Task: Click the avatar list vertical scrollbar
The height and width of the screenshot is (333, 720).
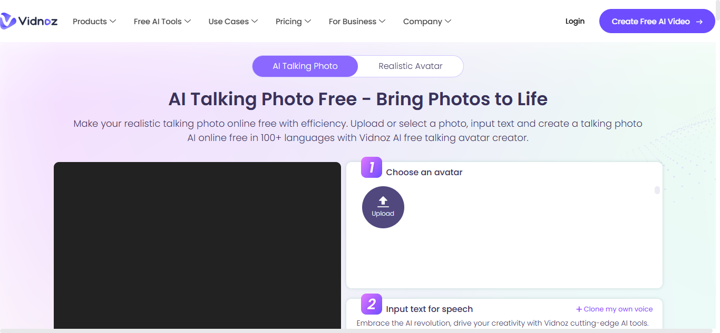Action: [x=657, y=190]
